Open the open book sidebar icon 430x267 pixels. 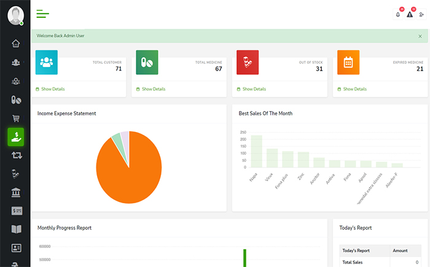click(x=16, y=230)
